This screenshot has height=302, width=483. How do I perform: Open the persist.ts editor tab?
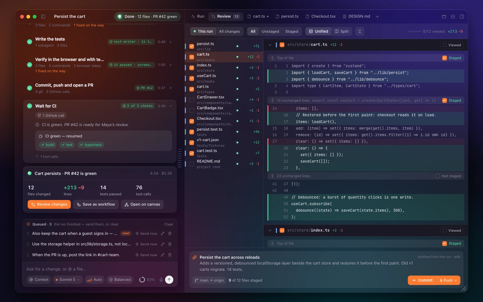[287, 16]
